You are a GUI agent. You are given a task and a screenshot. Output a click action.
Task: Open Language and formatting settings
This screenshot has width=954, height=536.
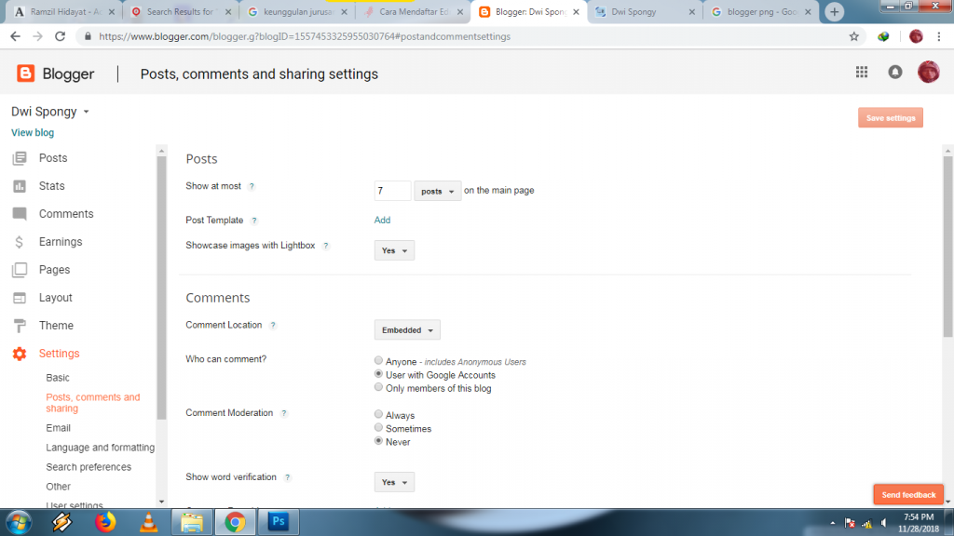(x=101, y=448)
